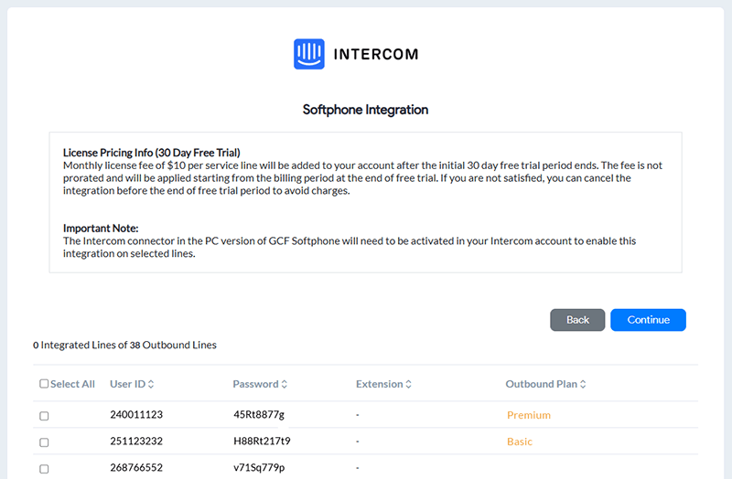Image resolution: width=732 pixels, height=479 pixels.
Task: Select user ID 268766552 cell
Action: click(x=136, y=468)
